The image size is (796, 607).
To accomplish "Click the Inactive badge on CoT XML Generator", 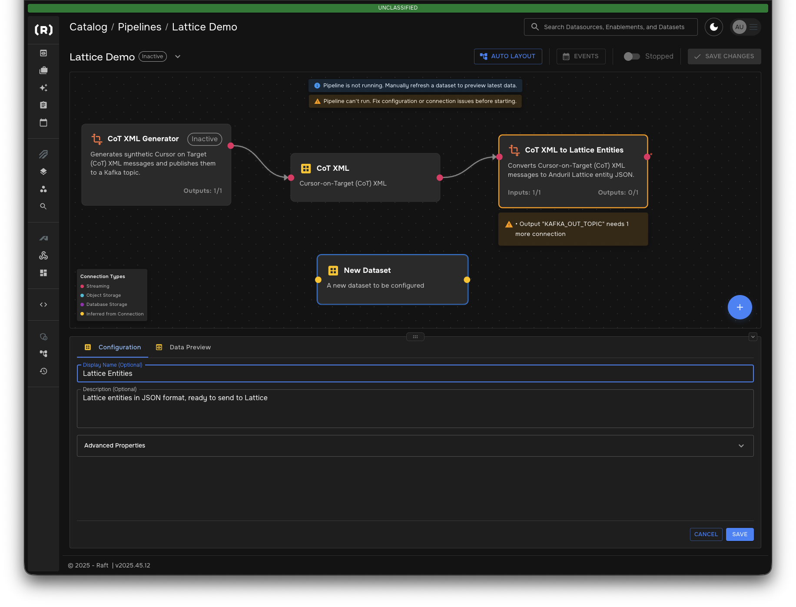I will (205, 139).
